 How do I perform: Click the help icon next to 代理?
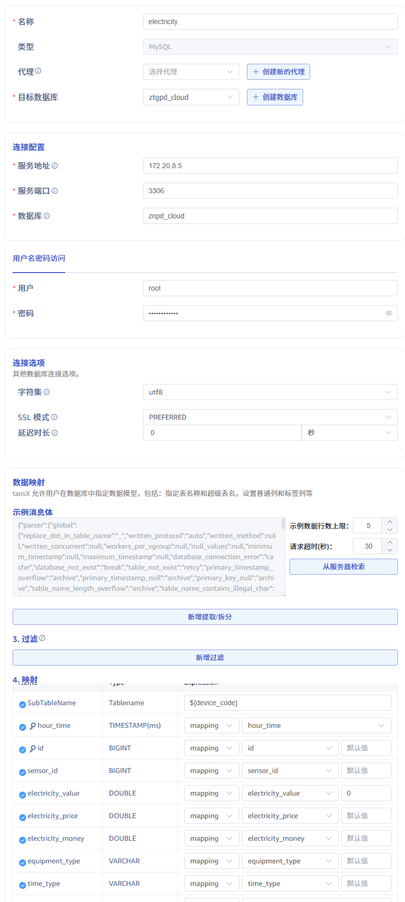coord(38,71)
